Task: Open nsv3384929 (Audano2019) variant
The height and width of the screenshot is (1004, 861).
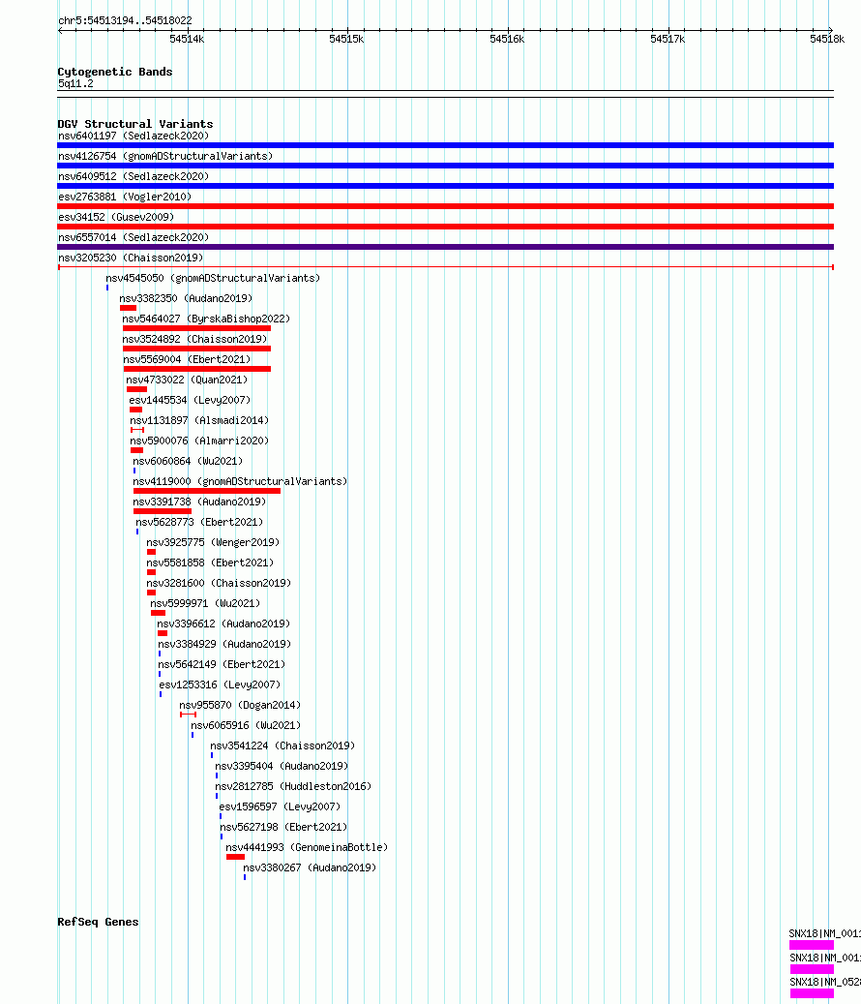Action: tap(224, 644)
